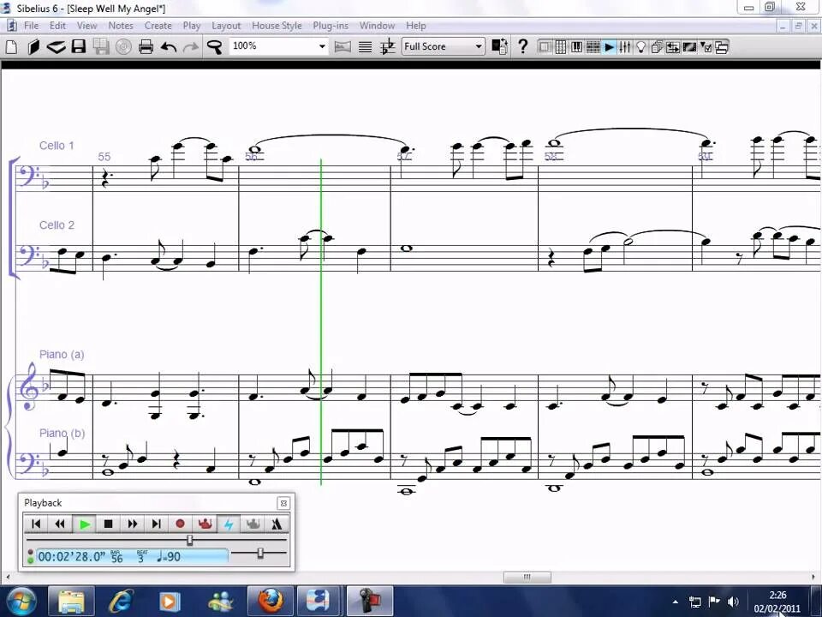Image resolution: width=822 pixels, height=617 pixels.
Task: Toggle the Keyboard window button
Action: [576, 47]
